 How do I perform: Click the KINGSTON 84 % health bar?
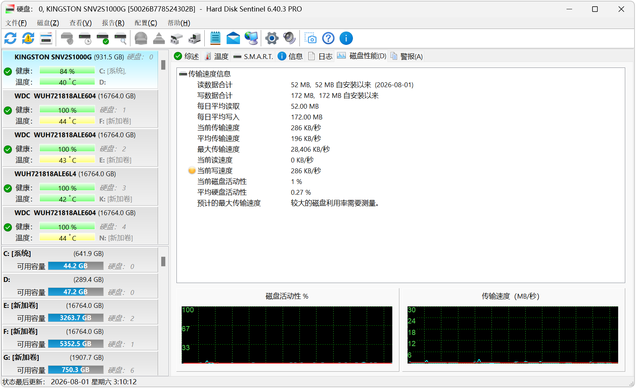(67, 71)
